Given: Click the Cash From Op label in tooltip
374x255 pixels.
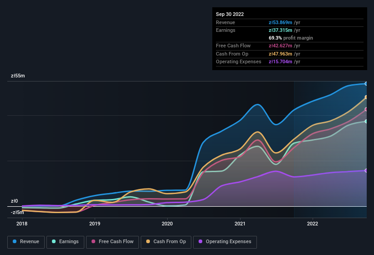Looking at the screenshot, I should [232, 54].
